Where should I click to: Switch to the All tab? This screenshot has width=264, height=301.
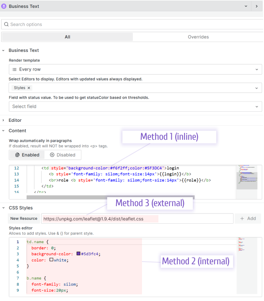67,37
